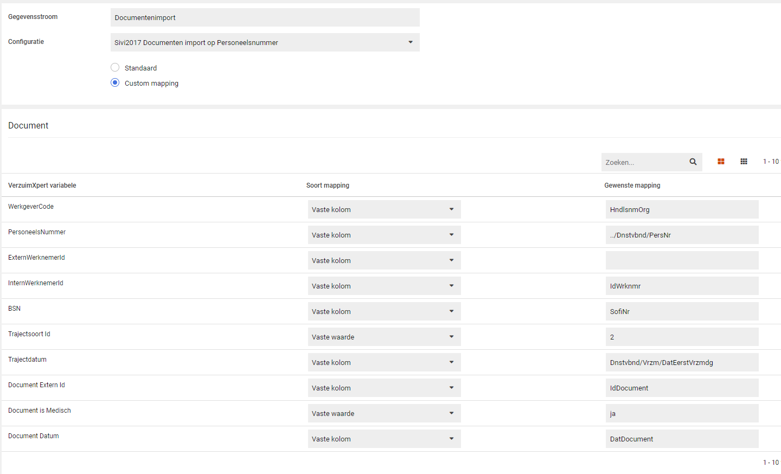Click the Zoeken search field
The image size is (781, 474).
pos(643,162)
